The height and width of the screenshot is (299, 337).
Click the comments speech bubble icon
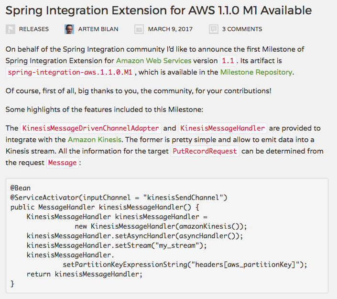tap(213, 29)
